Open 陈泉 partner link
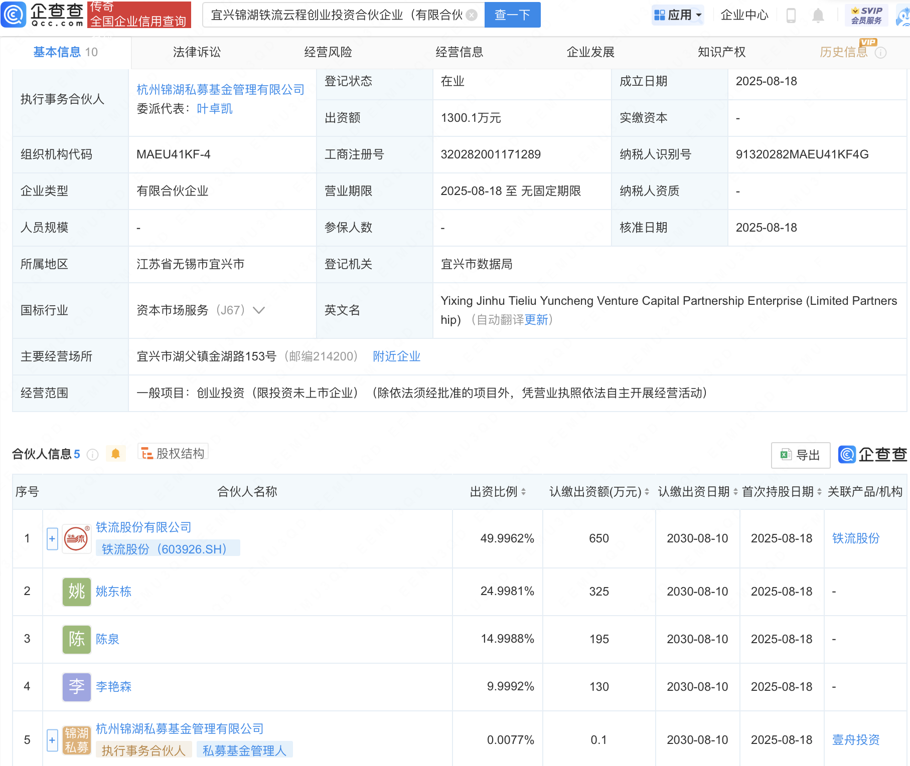The height and width of the screenshot is (766, 910). coord(107,639)
